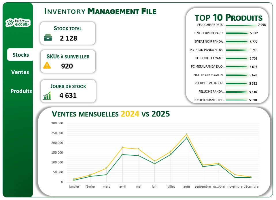Viewport: 276px width, 200px height.
Task: Click the Top 10 Produits heading
Action: pos(228,18)
